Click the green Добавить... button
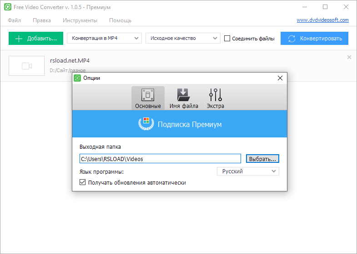 click(x=36, y=39)
